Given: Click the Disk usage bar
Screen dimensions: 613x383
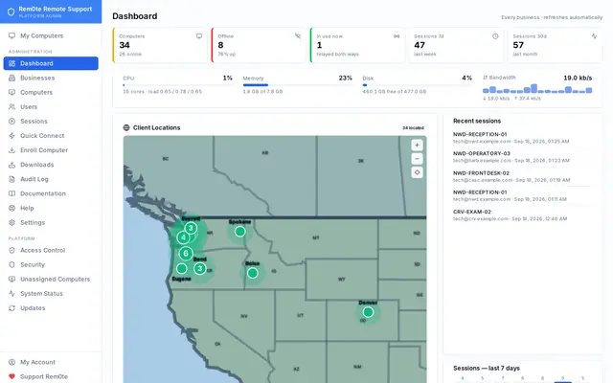Looking at the screenshot, I should click(x=418, y=85).
